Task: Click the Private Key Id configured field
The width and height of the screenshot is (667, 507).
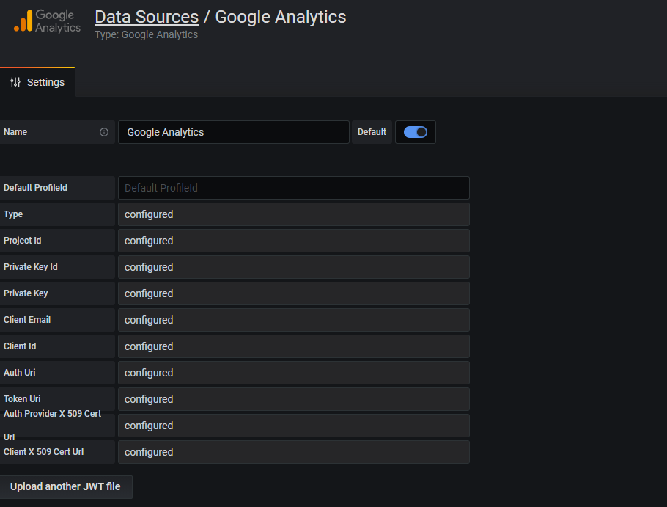Action: [293, 267]
